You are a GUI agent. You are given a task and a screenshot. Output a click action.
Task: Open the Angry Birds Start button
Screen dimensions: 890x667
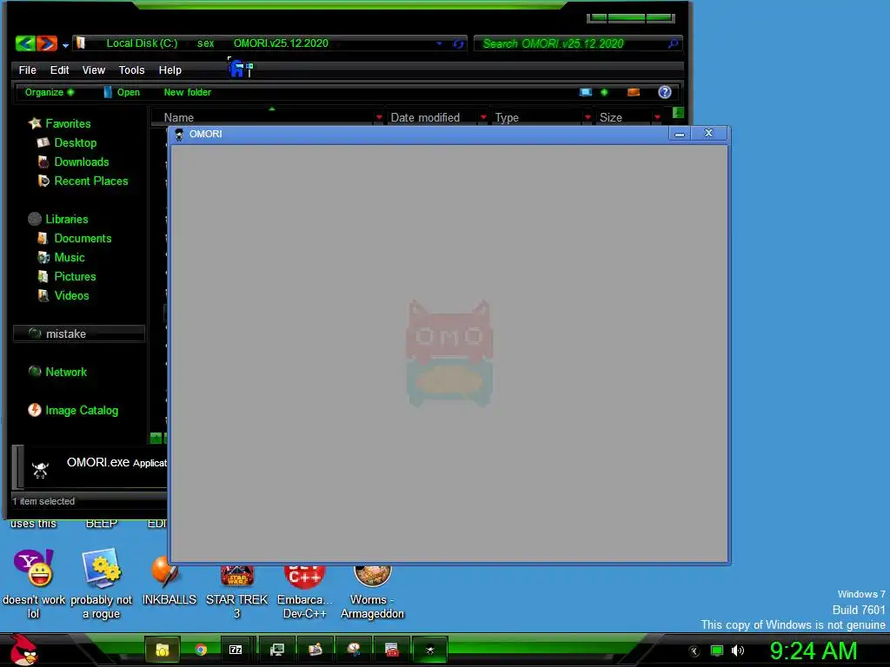click(x=24, y=650)
